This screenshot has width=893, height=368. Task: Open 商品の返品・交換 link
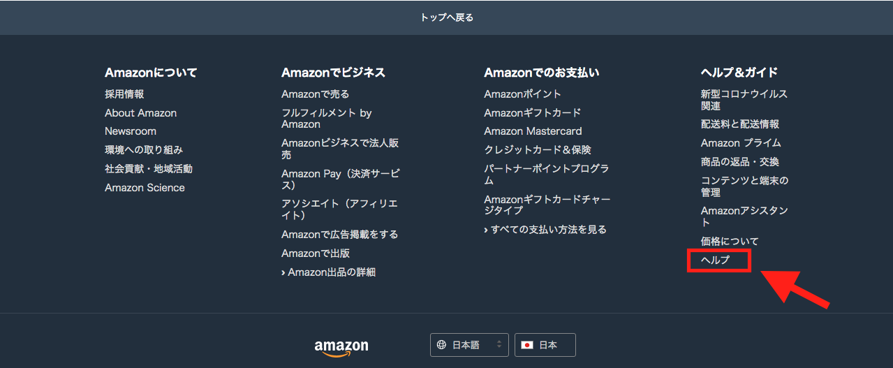click(740, 162)
